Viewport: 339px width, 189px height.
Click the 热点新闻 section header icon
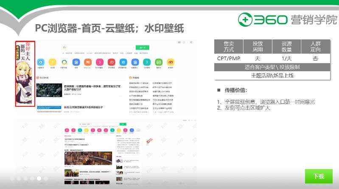[x=37, y=78]
